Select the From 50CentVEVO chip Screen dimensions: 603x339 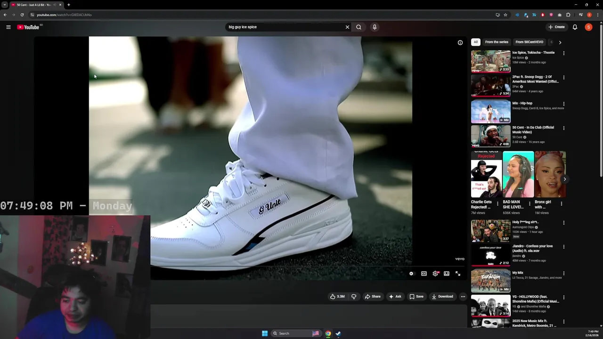click(530, 42)
